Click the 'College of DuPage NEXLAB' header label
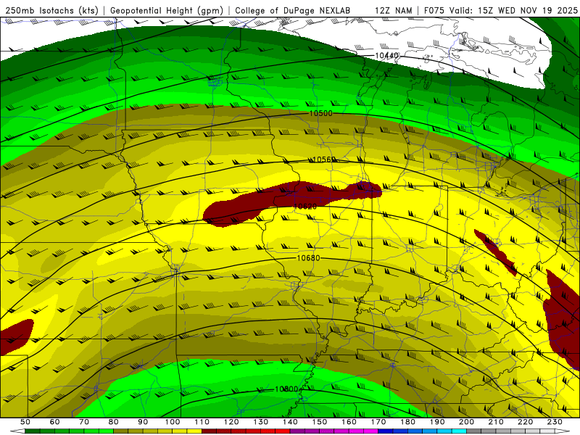The width and height of the screenshot is (580, 435). 293,10
